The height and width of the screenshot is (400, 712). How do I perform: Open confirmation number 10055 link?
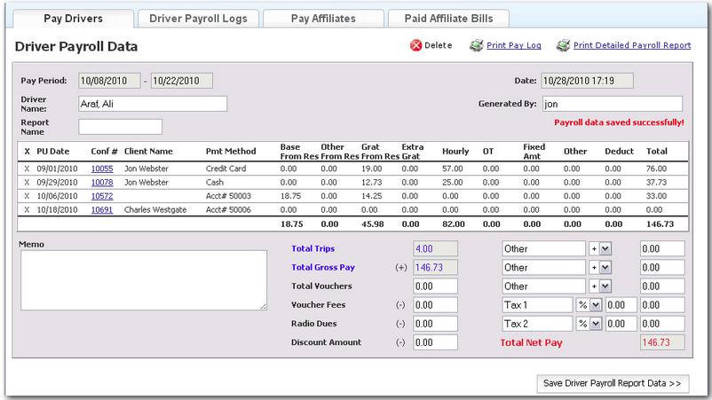click(102, 168)
